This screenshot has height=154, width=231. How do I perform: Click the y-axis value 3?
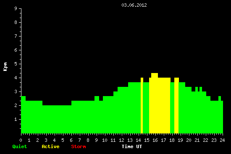16,91
